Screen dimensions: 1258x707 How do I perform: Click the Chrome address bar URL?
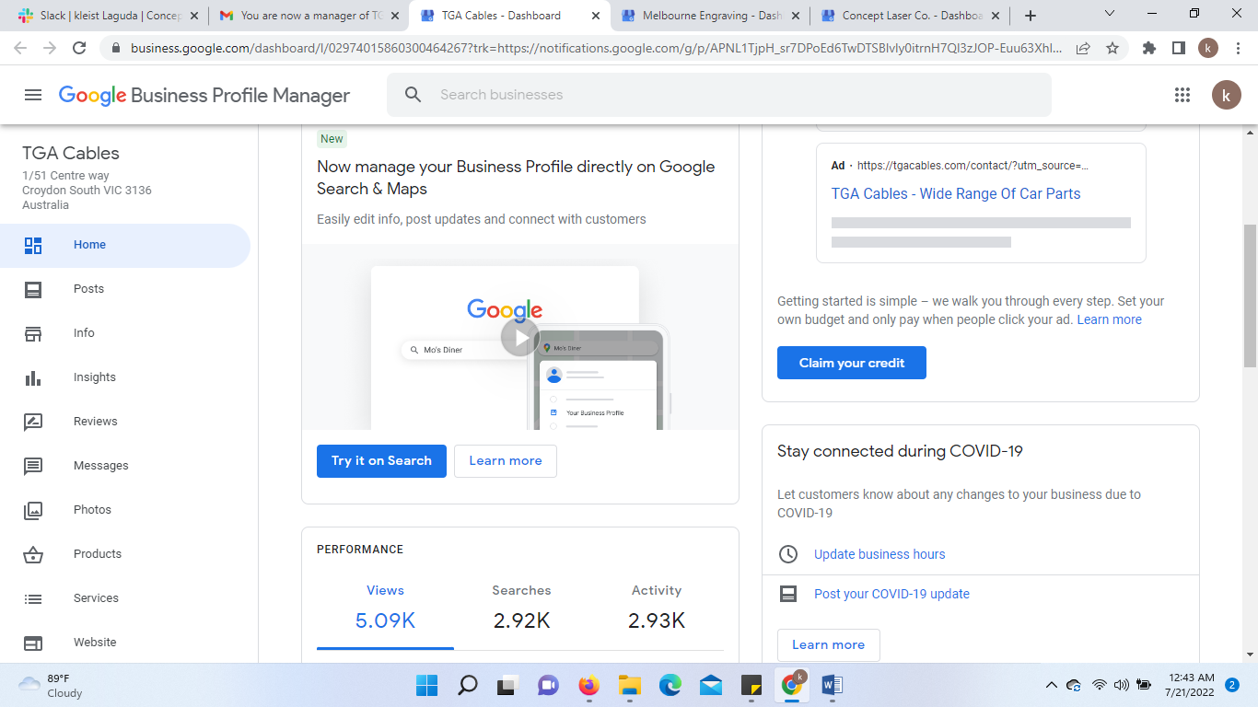pos(597,48)
